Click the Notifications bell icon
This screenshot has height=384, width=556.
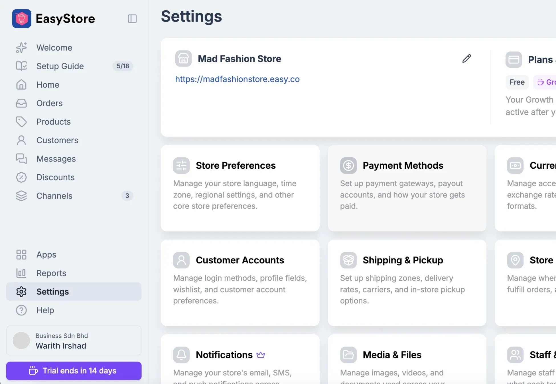click(181, 355)
